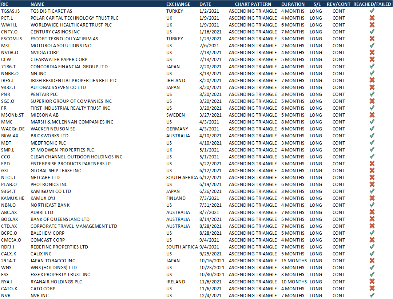Select the RIC column header
The height and width of the screenshot is (299, 393).
(5, 4)
